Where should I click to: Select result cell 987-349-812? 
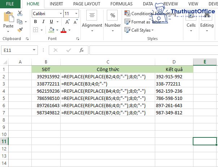coord(174,113)
